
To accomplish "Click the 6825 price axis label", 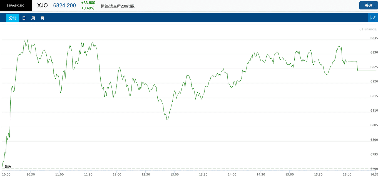I will point(374,67).
